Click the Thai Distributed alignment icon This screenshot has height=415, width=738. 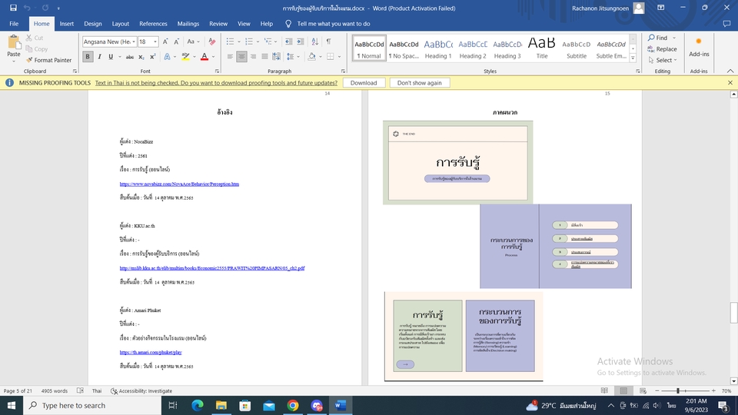click(x=276, y=57)
